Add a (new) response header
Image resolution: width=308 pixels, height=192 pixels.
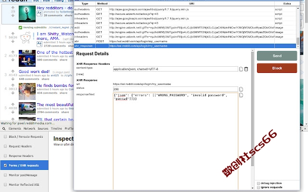point(80,74)
